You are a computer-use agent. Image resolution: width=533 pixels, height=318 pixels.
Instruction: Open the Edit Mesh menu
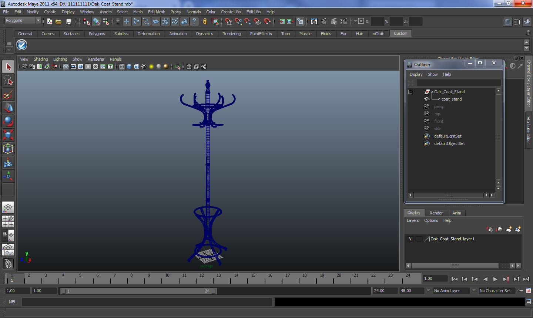point(157,12)
